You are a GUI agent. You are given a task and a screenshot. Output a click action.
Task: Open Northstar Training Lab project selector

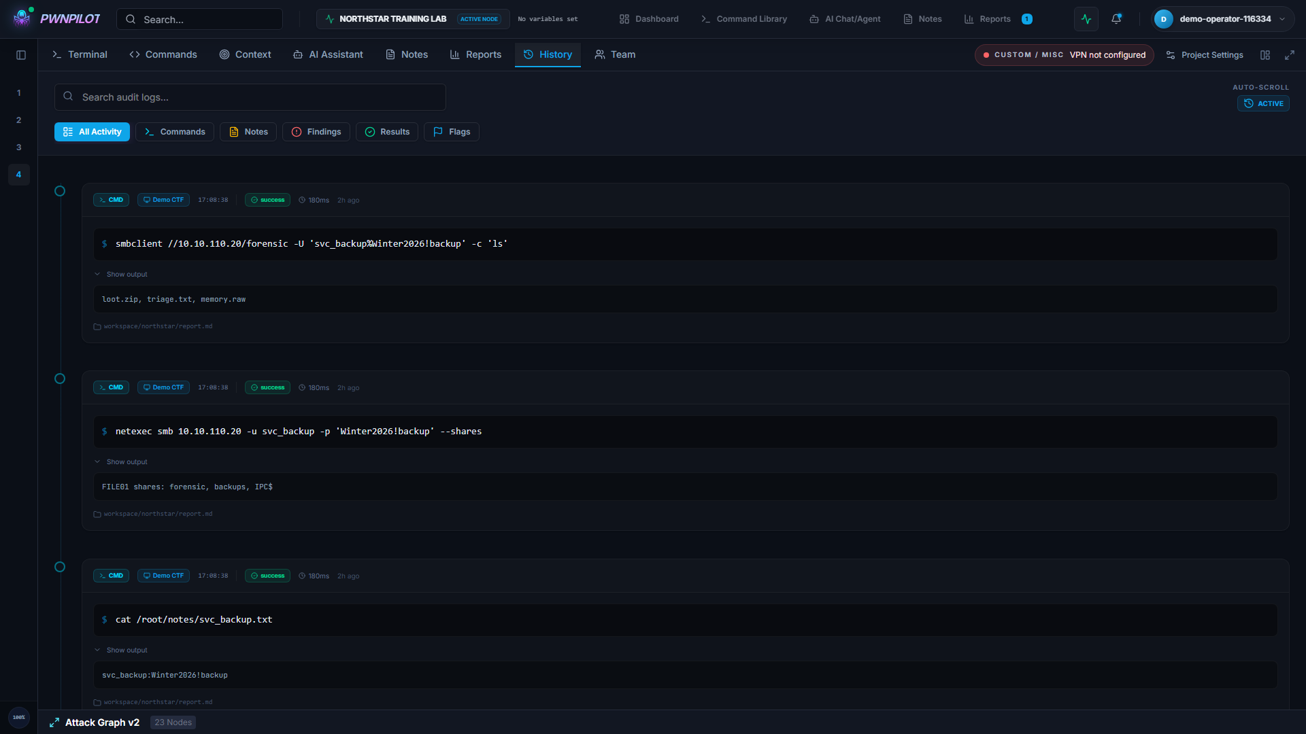coord(413,19)
